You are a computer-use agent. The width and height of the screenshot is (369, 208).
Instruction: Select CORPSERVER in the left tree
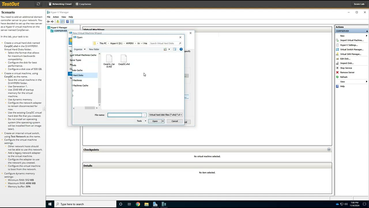61,31
